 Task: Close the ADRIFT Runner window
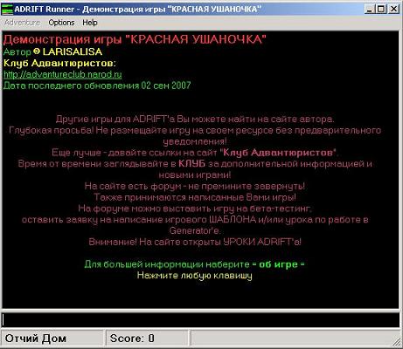click(x=393, y=9)
